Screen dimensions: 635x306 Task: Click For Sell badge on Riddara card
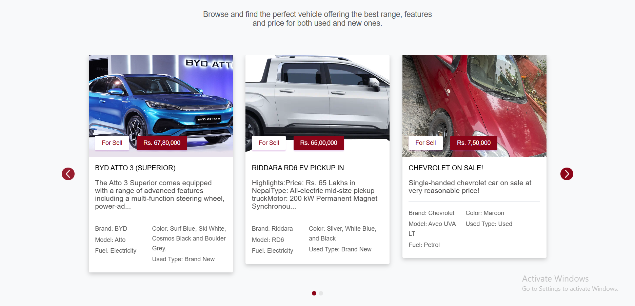click(x=269, y=143)
